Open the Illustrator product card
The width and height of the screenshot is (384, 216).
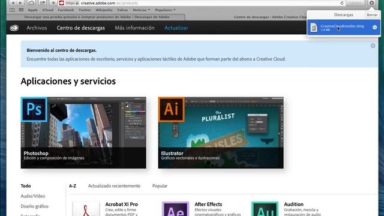[221, 133]
